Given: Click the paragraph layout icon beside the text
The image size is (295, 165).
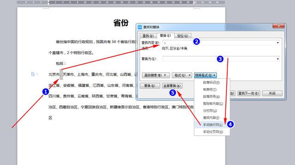Looking at the screenshot, I should [x=33, y=74].
